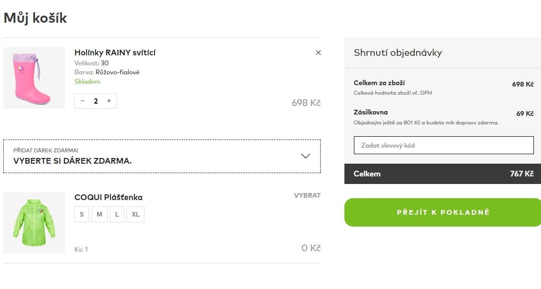The image size is (541, 289).
Task: Click the Zásilkovna shipping option label
Action: point(370,112)
